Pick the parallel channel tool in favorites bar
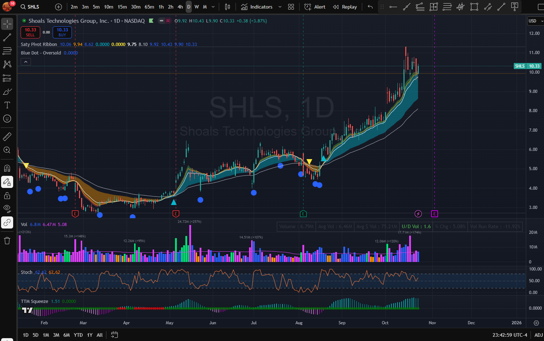 point(488,7)
